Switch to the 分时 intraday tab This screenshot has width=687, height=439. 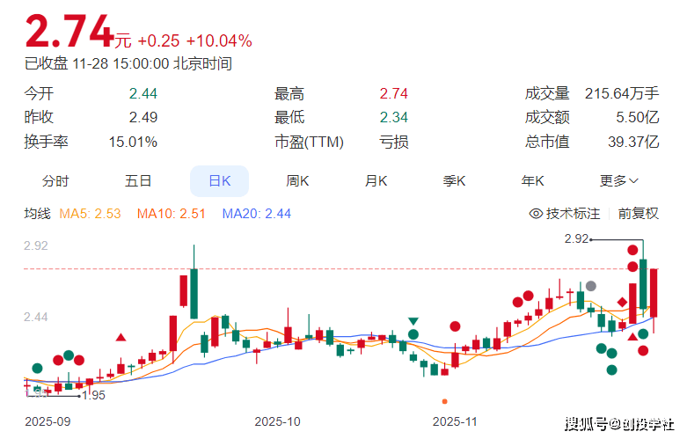coord(55,181)
